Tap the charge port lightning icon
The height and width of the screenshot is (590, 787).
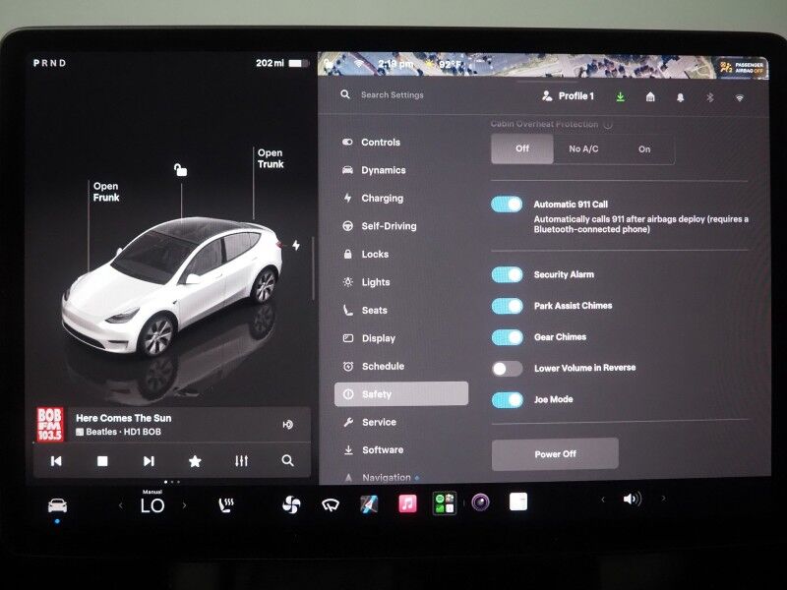(296, 245)
